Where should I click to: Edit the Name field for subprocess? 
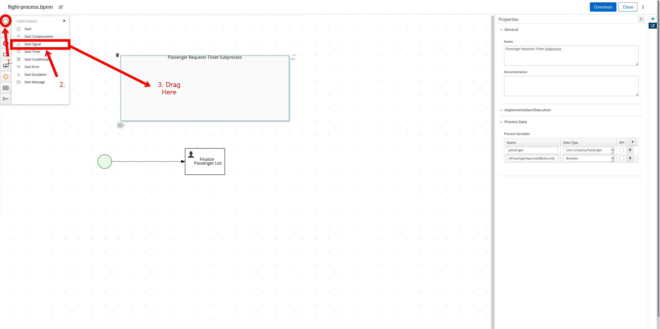571,55
